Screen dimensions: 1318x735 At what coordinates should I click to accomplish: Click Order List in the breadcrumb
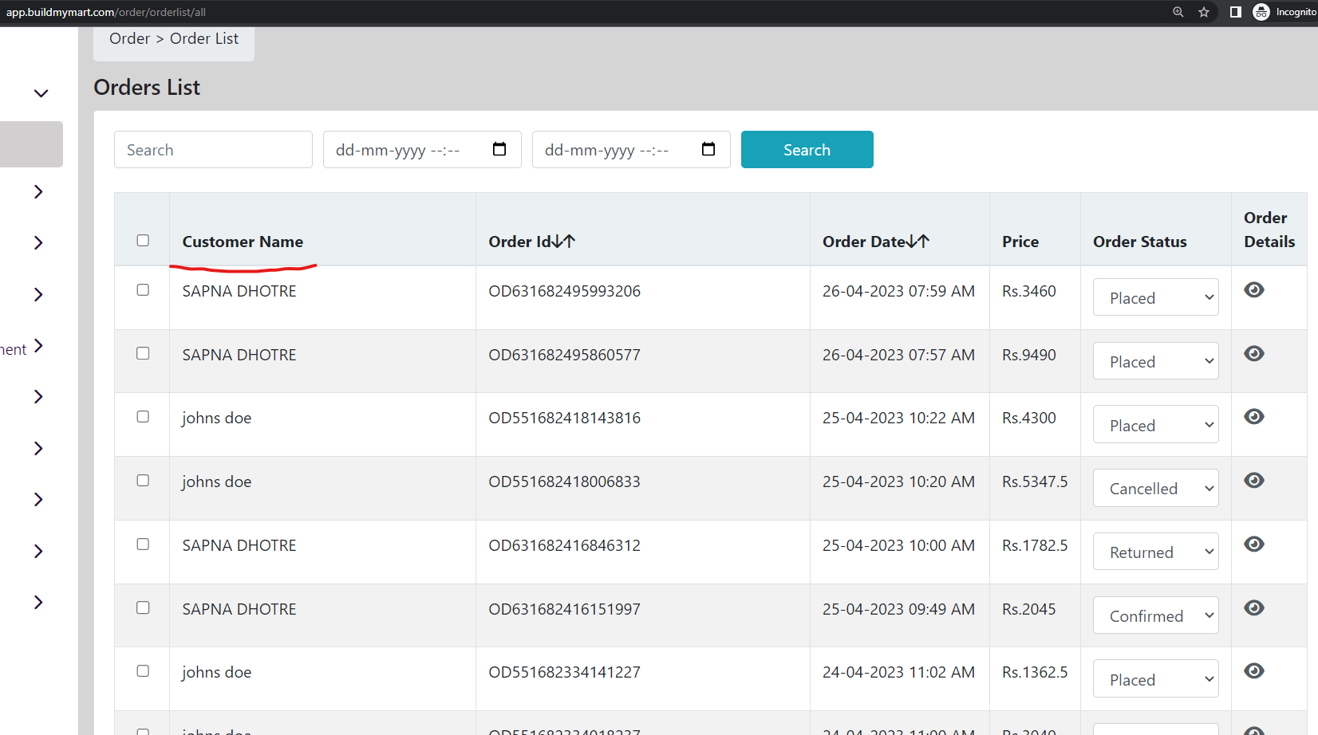(x=204, y=38)
